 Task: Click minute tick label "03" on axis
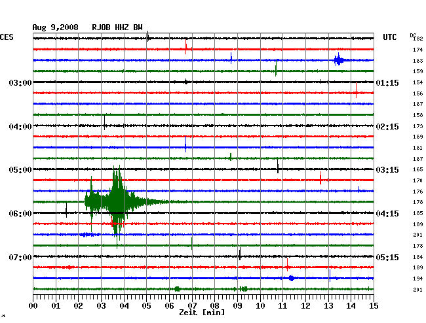[101, 305]
